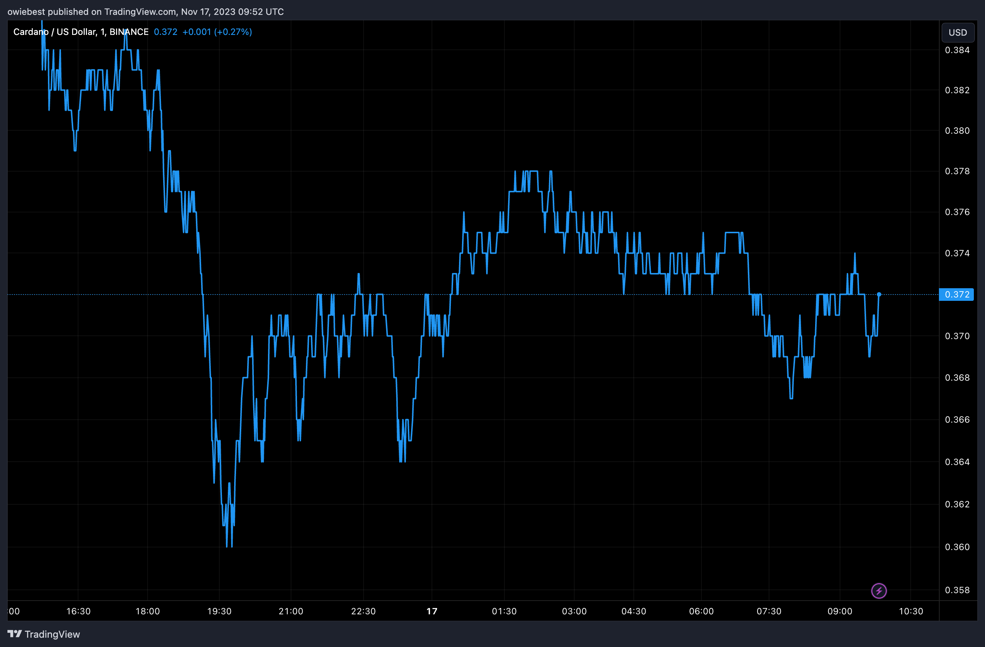Click the 22:30 time axis label
985x647 pixels.
click(x=364, y=611)
